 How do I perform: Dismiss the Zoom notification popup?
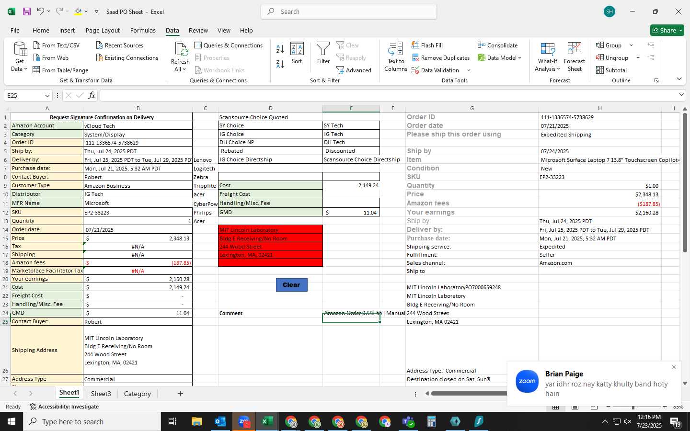tap(674, 367)
